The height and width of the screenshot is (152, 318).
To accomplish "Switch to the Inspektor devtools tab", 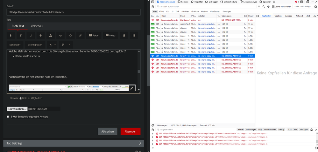I will pyautogui.click(x=197, y=2).
